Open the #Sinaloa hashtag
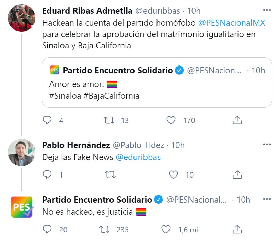The height and width of the screenshot is (240, 279). (x=65, y=96)
